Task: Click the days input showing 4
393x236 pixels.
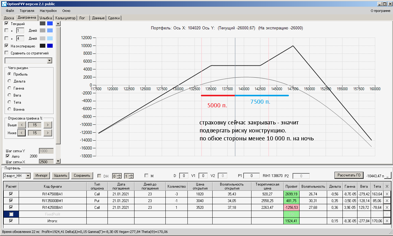Action: tap(20, 39)
